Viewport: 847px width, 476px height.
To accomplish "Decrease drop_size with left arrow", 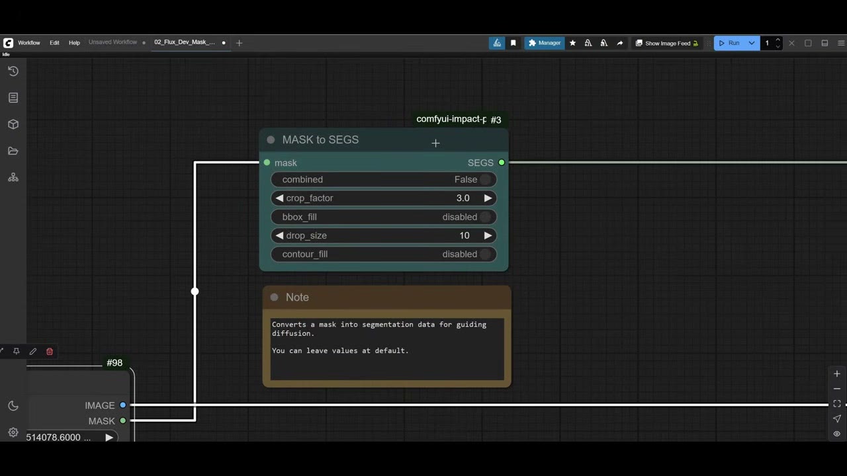I will 279,235.
